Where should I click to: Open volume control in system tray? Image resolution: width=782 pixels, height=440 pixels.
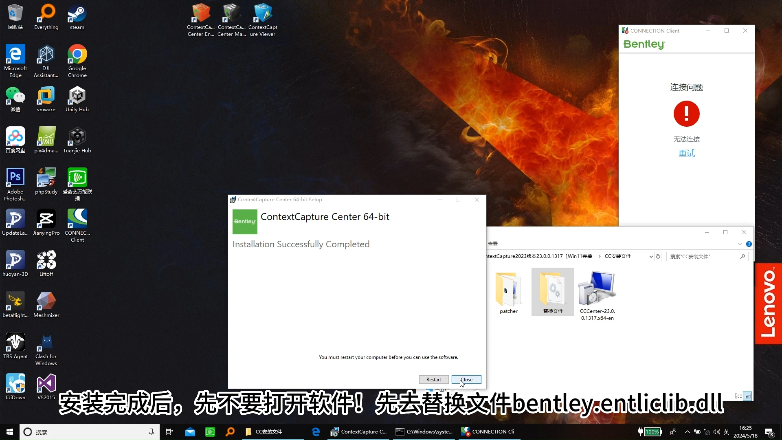(x=716, y=432)
